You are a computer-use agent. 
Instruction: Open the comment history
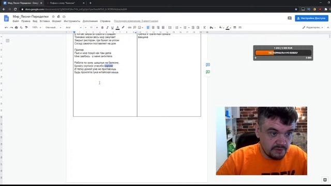290,19
